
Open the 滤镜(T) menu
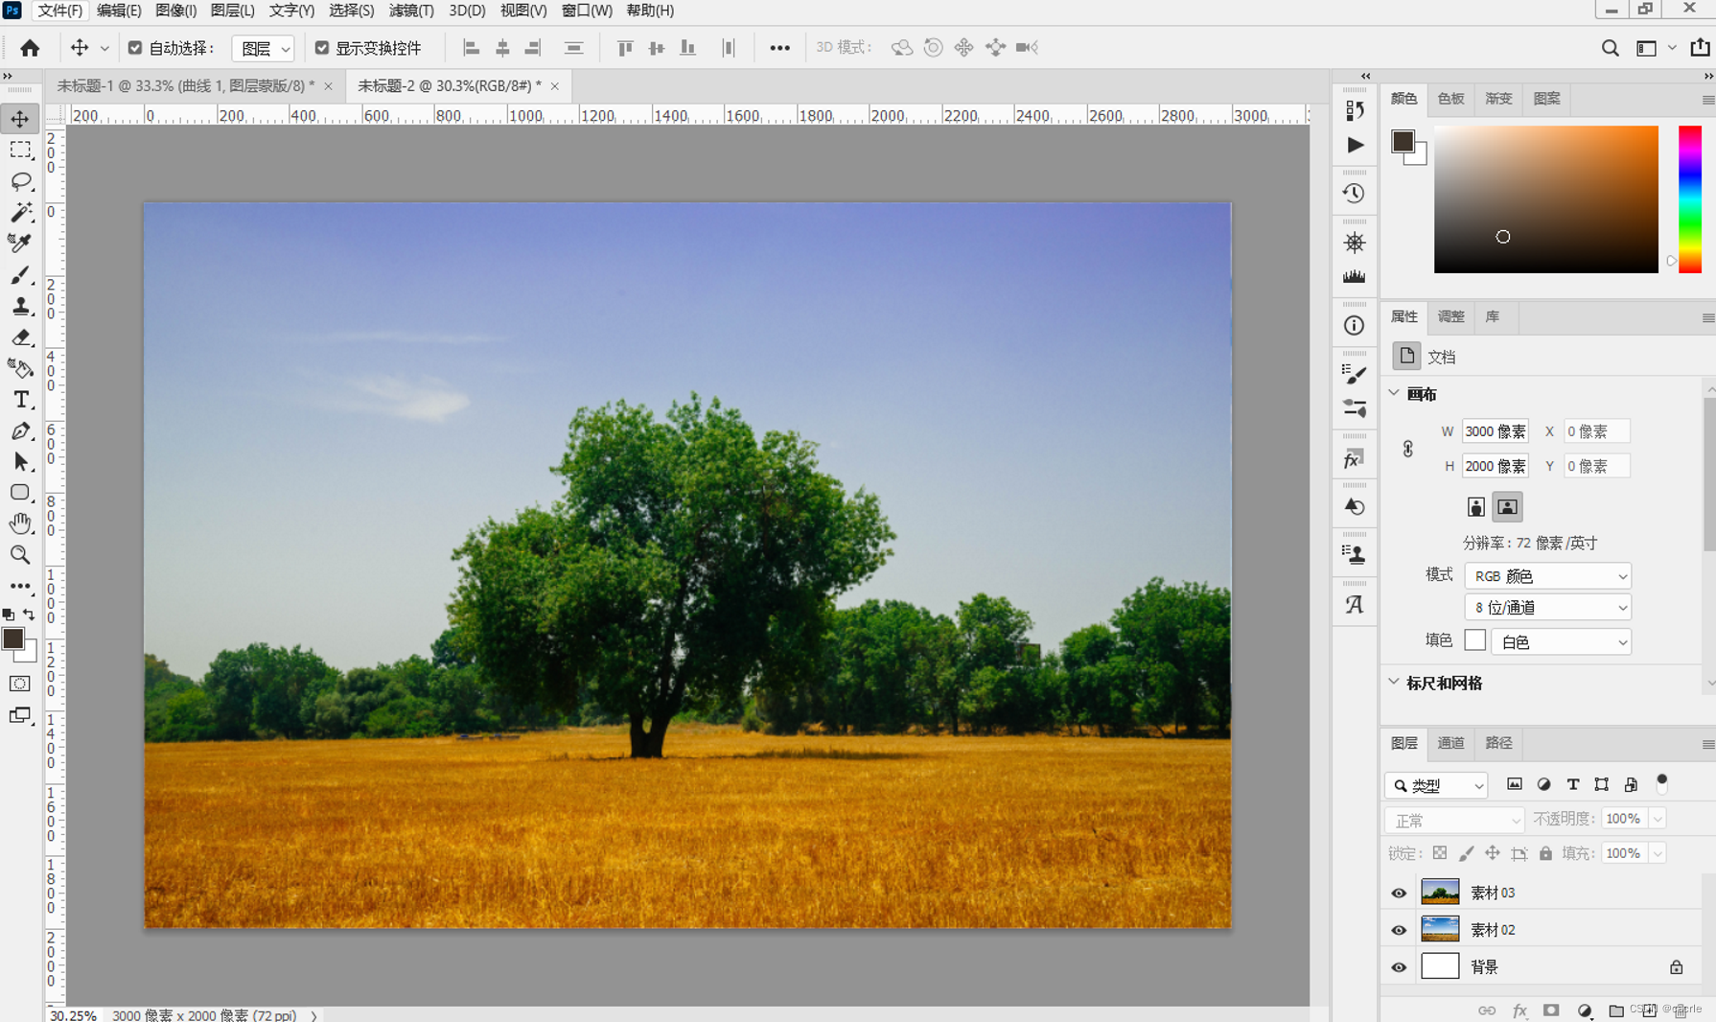(411, 11)
